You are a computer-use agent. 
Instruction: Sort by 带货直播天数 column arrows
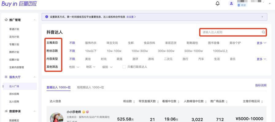(158, 102)
